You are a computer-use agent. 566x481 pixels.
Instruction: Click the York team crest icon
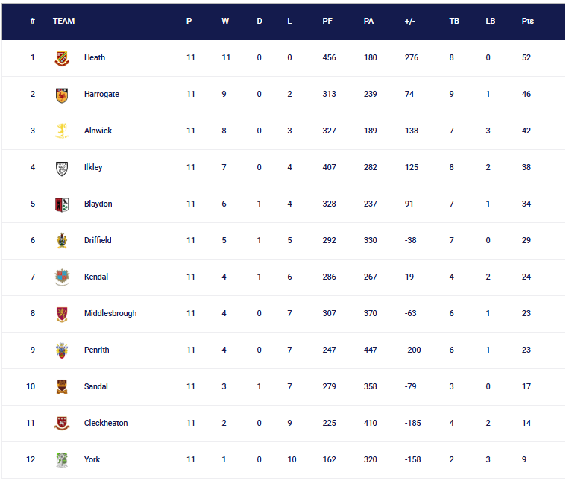63,460
